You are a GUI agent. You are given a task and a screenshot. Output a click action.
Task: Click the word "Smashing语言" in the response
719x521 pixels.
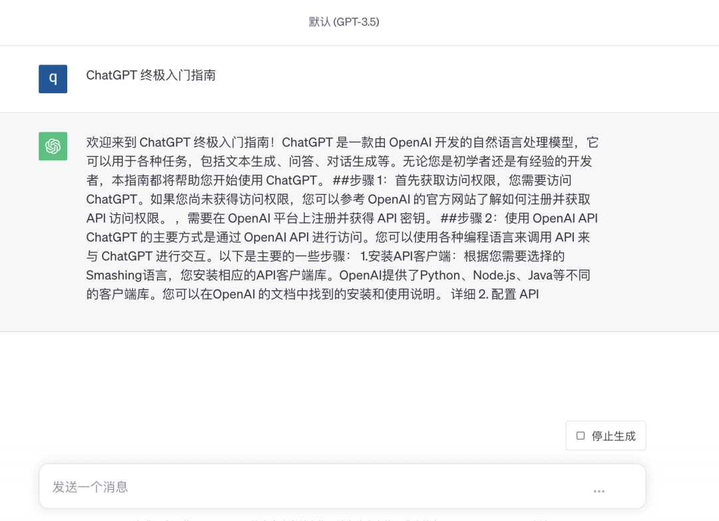click(126, 275)
